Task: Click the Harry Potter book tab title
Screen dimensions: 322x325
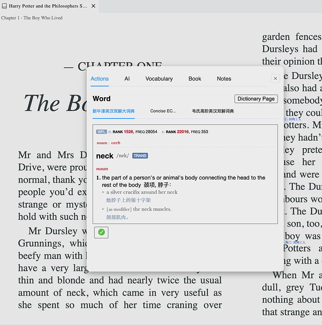Action: tap(48, 6)
